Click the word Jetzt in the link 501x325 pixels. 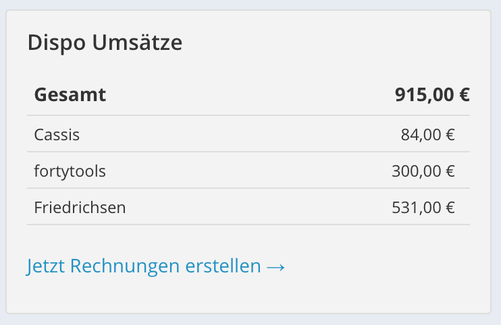[46, 266]
